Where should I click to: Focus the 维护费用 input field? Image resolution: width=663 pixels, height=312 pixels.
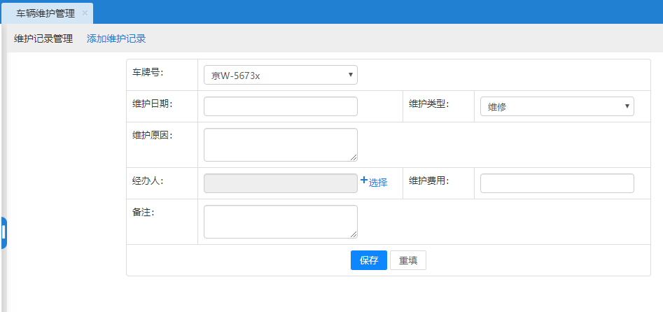557,183
